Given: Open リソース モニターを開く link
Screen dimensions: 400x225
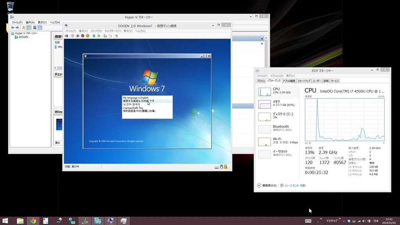Looking at the screenshot, I should pyautogui.click(x=295, y=186).
